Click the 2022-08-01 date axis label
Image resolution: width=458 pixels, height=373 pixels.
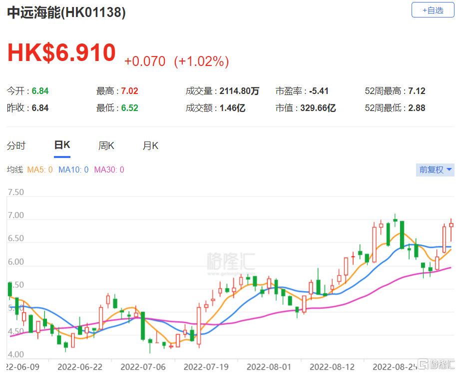pos(269,367)
